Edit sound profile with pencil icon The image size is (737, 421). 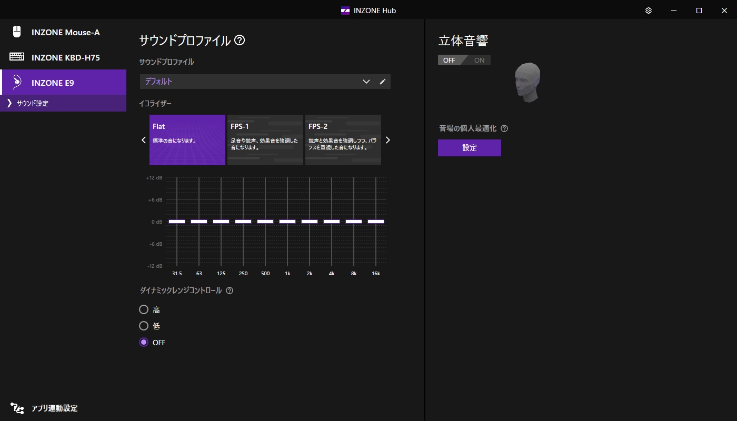click(x=383, y=82)
